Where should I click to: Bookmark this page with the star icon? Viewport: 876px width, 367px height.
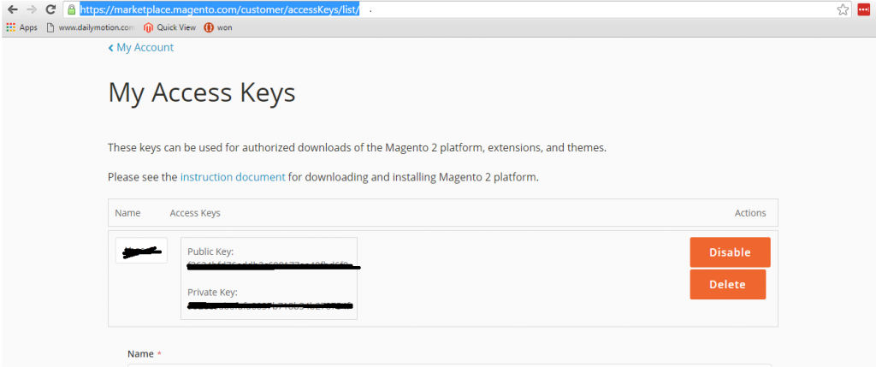click(843, 9)
